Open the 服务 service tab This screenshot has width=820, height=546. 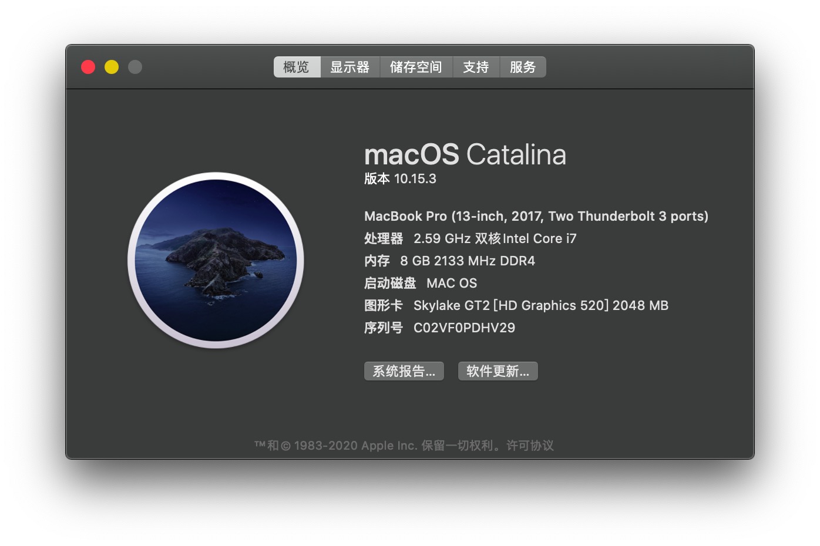523,67
